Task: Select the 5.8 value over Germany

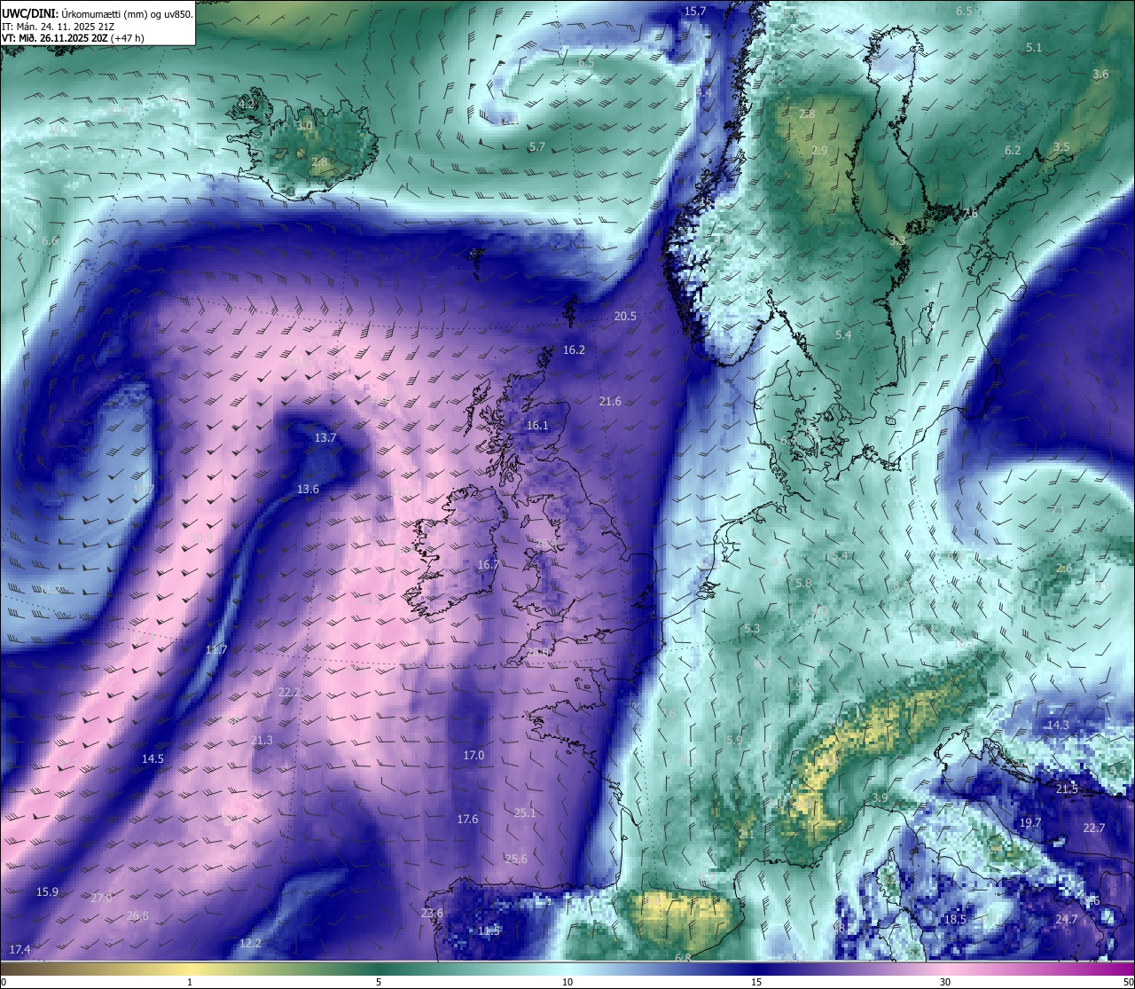Action: click(x=803, y=584)
